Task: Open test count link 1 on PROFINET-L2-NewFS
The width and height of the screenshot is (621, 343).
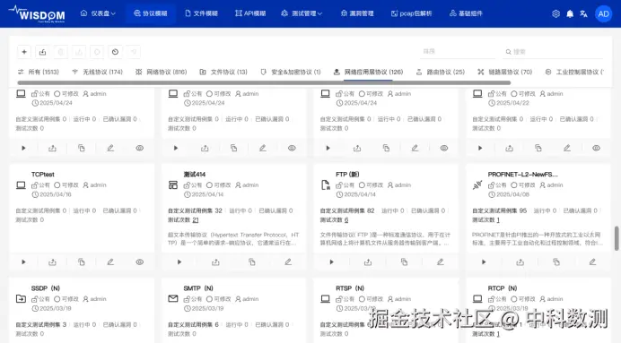Action: click(x=498, y=219)
